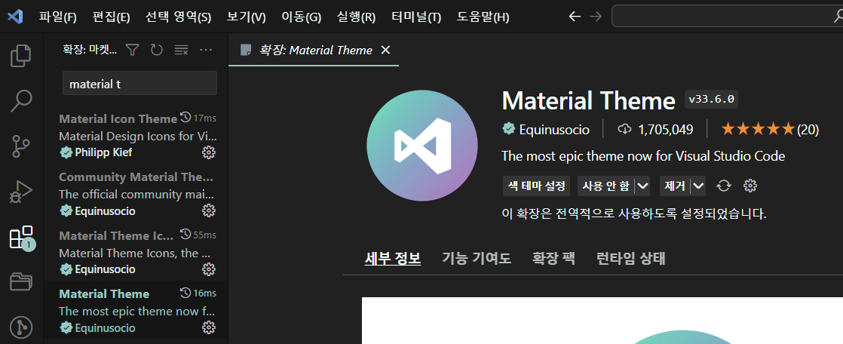Select Community Material Theme in the list
The height and width of the screenshot is (344, 843).
click(136, 193)
